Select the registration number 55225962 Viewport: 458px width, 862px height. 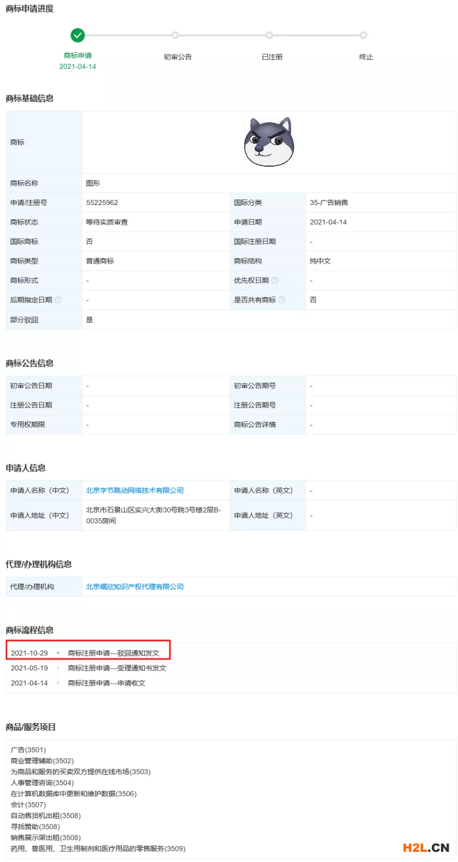pos(102,203)
